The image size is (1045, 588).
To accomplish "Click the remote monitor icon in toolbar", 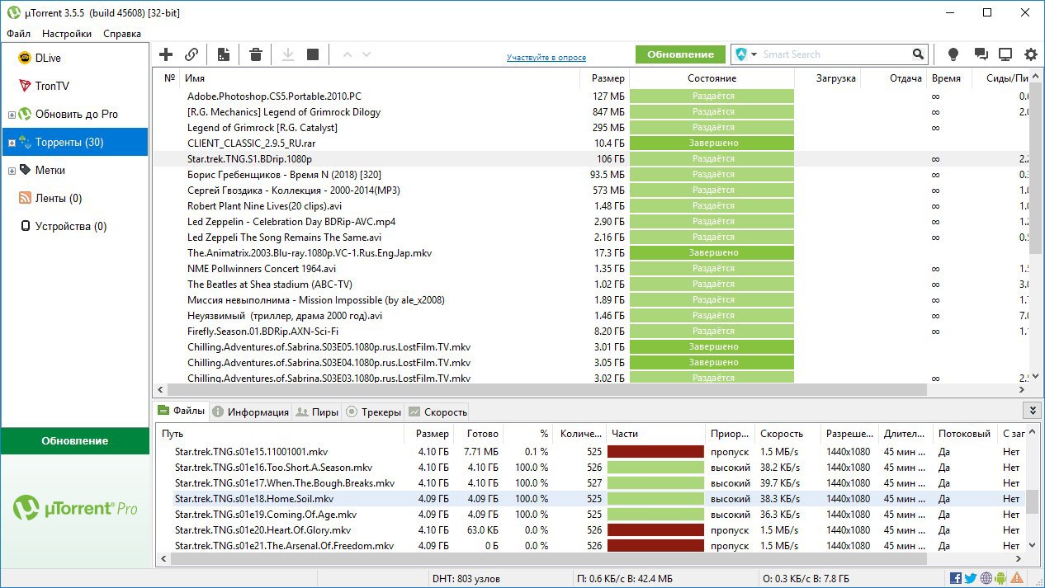I will point(1005,54).
